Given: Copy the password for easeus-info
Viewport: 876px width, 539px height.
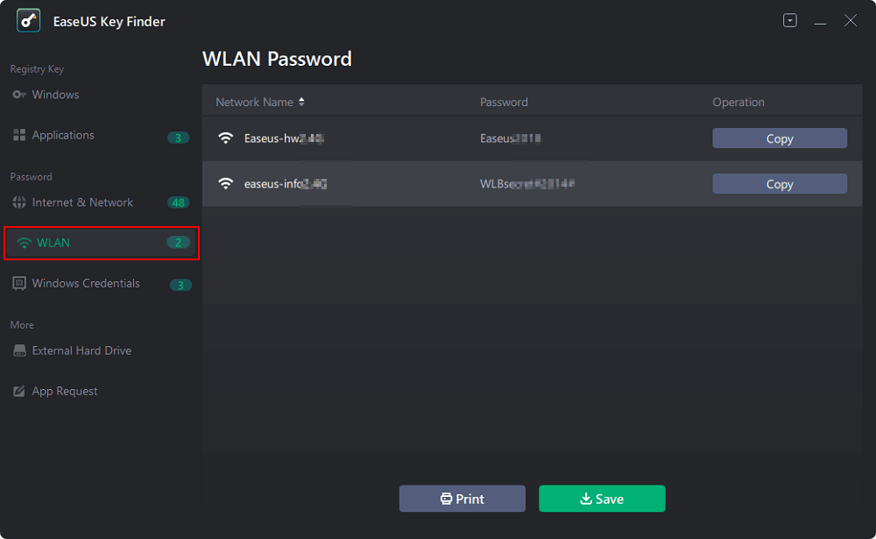Looking at the screenshot, I should tap(779, 183).
